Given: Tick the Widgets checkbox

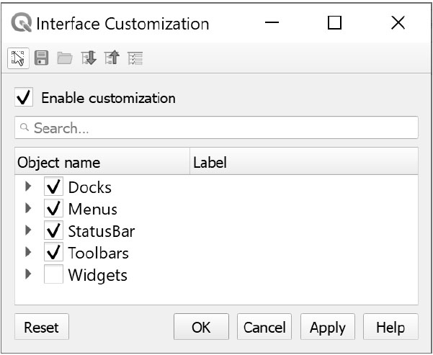Looking at the screenshot, I should click(53, 274).
